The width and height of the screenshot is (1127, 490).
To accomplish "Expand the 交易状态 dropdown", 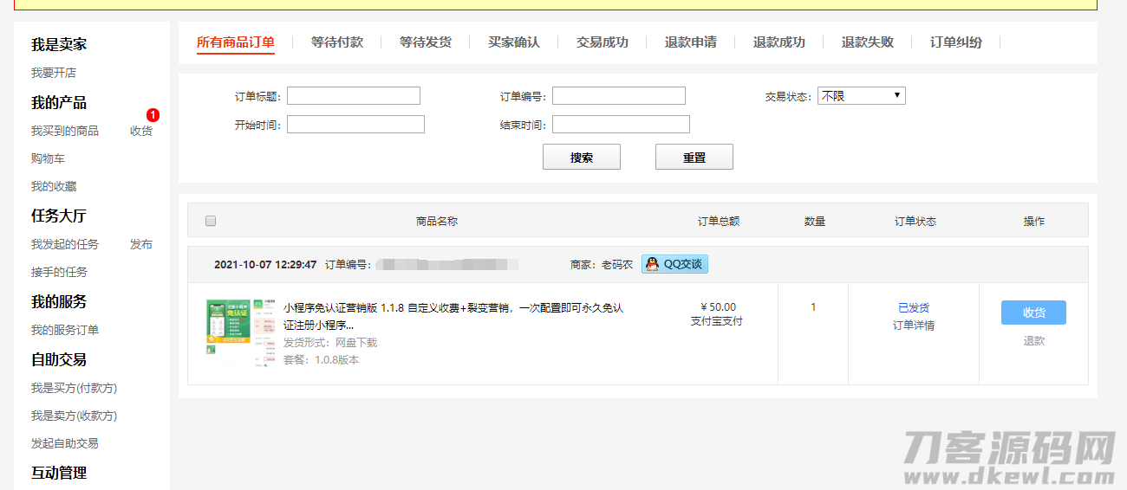I will 861,96.
